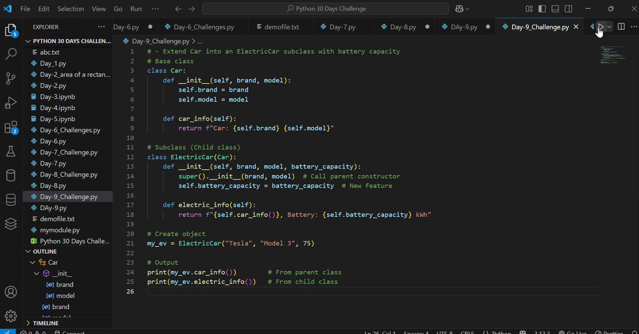Image resolution: width=639 pixels, height=334 pixels.
Task: Switch to the Day-8.py tab
Action: [x=403, y=27]
